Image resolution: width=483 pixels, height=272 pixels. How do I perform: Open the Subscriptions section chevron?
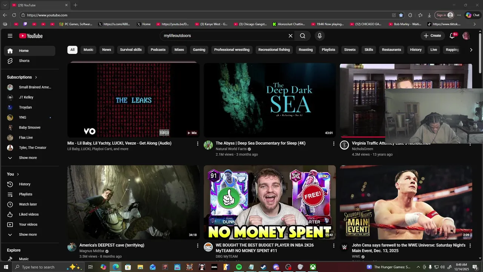point(36,77)
